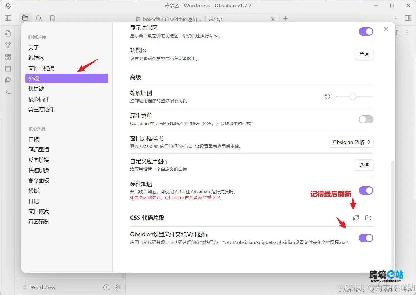Create new canvas ribbon icon

click(8, 57)
